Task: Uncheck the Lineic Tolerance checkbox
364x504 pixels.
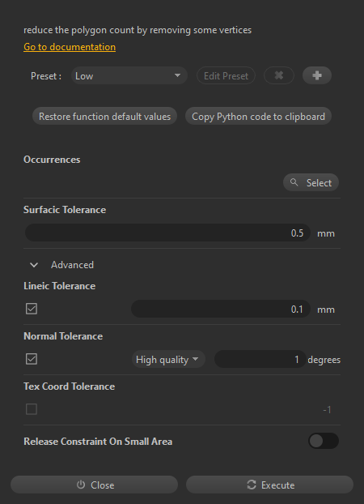Action: tap(32, 309)
